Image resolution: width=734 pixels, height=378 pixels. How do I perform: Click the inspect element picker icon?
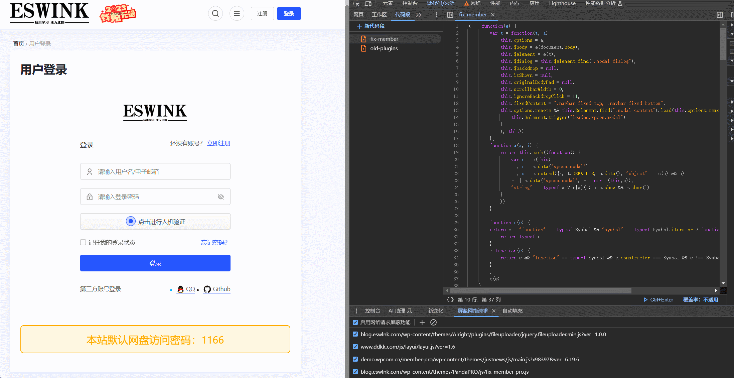click(x=356, y=3)
